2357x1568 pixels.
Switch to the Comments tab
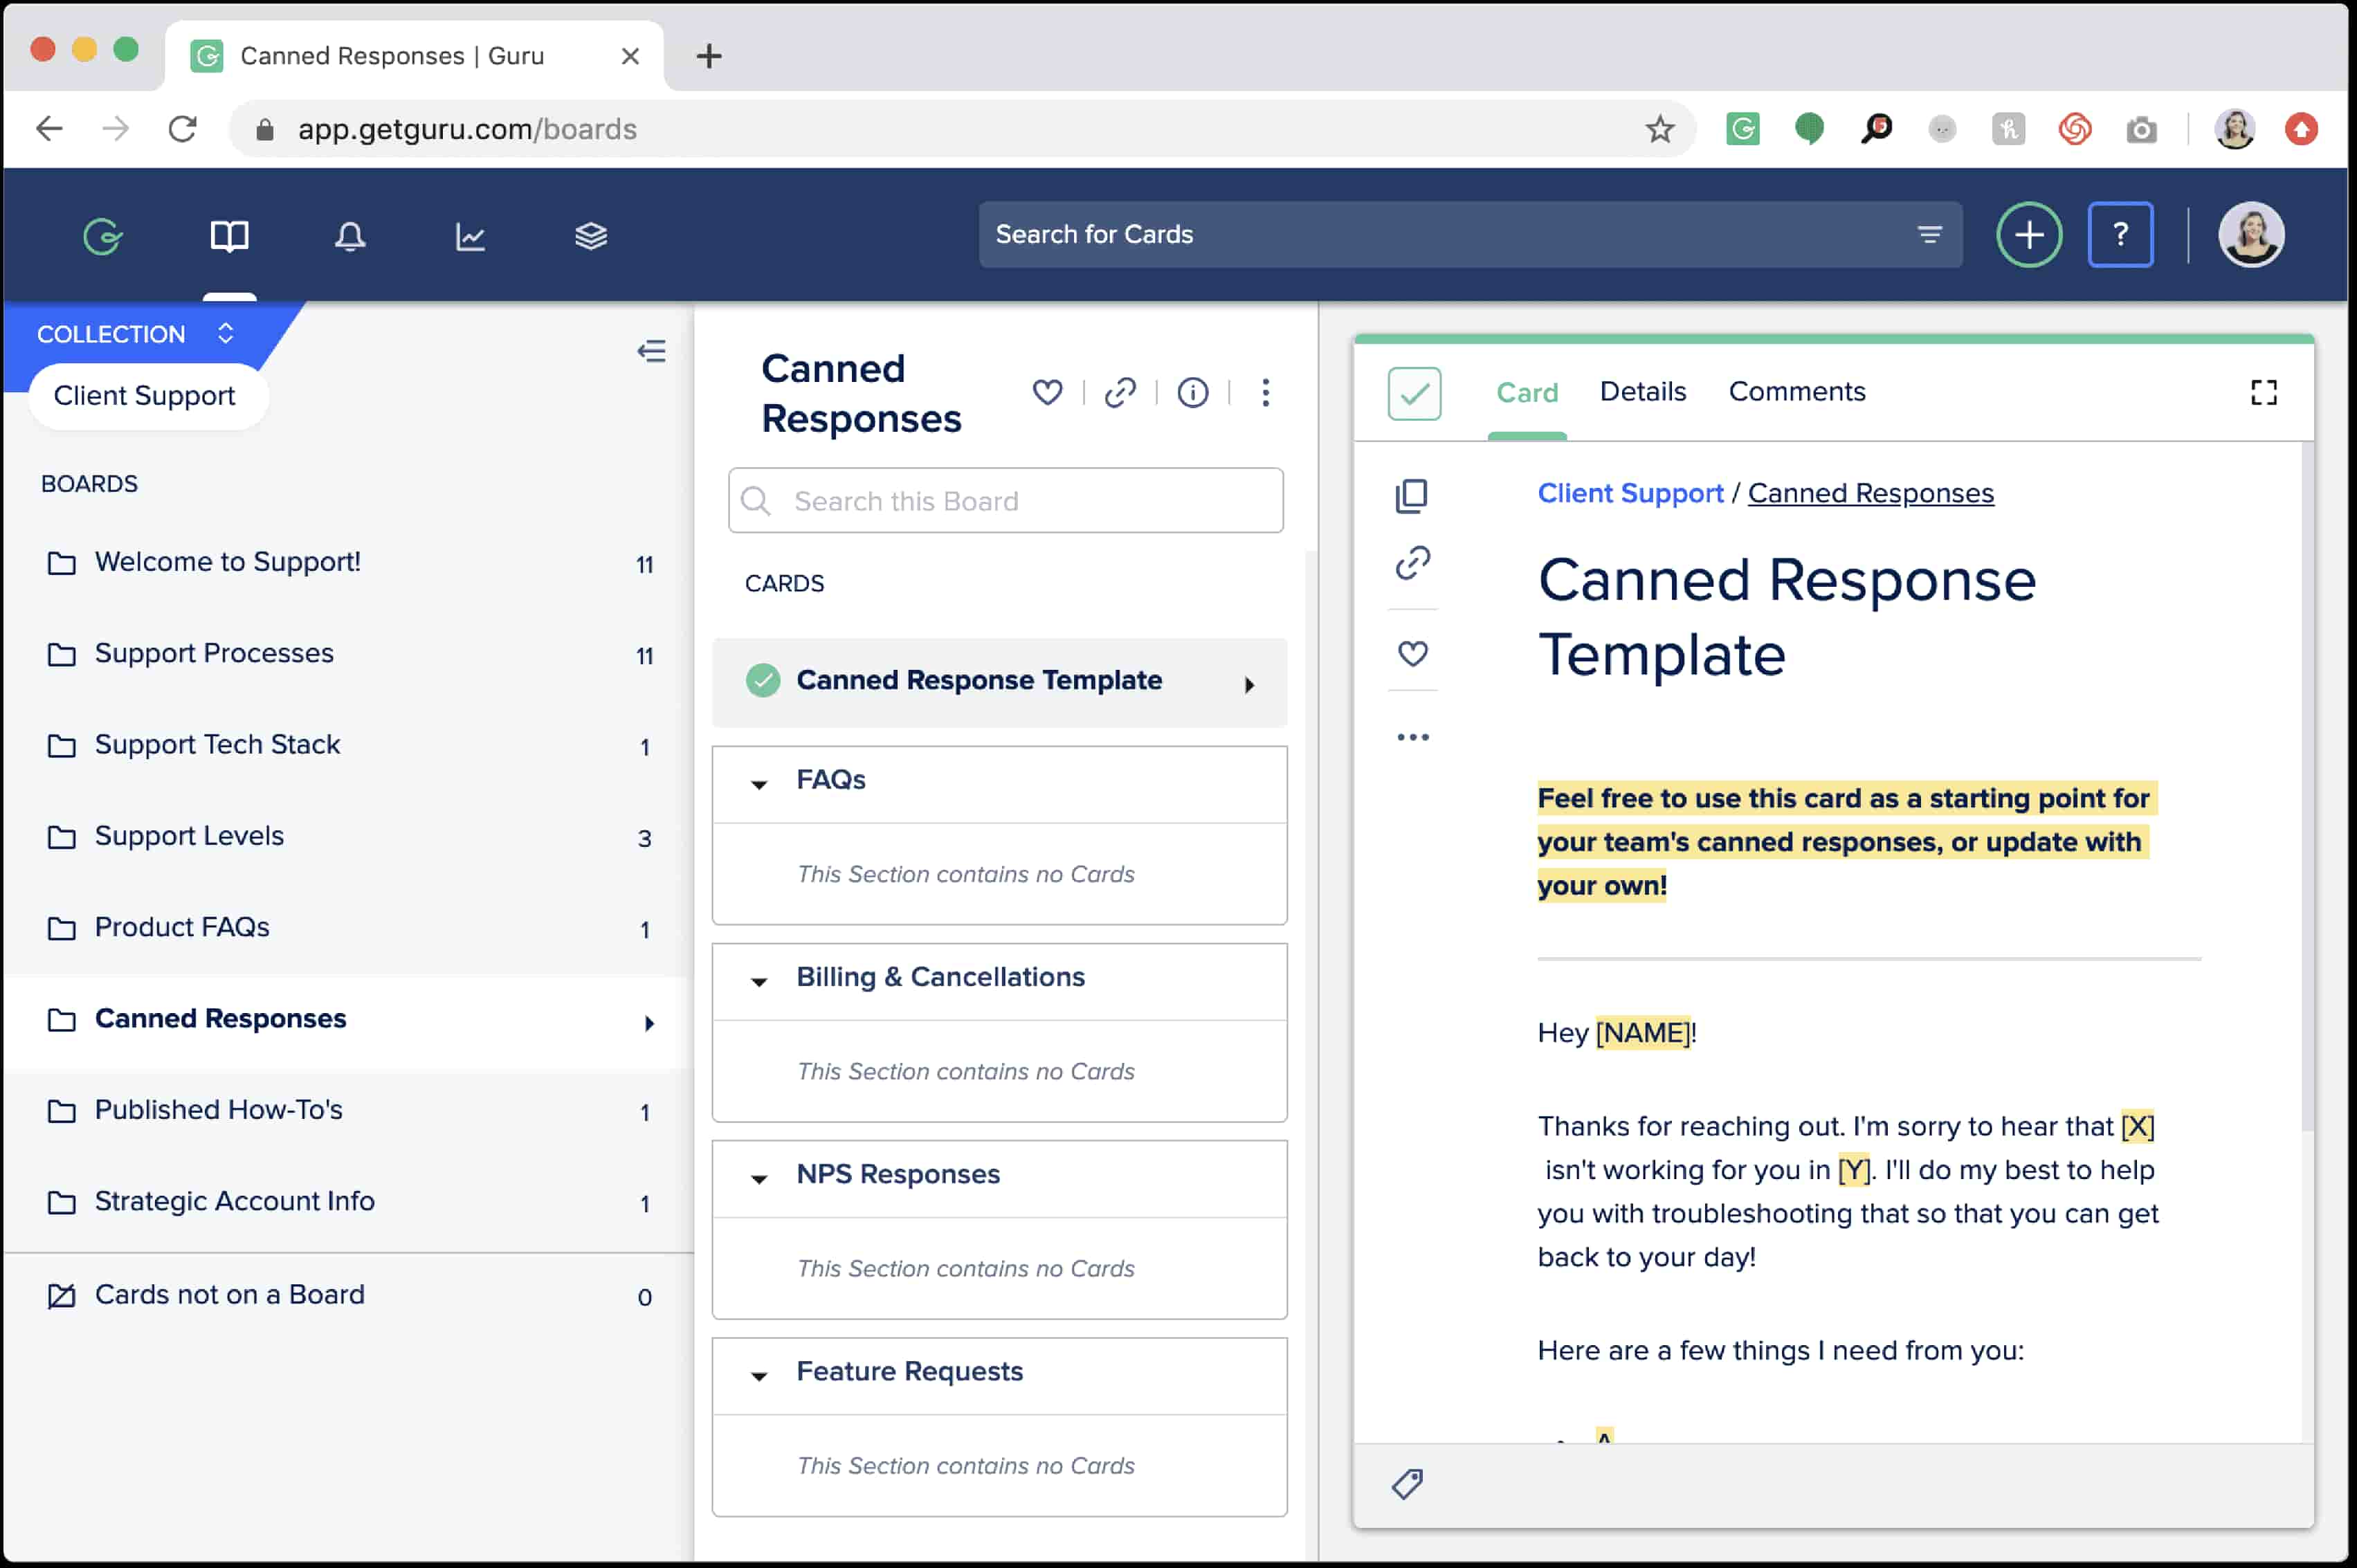pos(1796,391)
